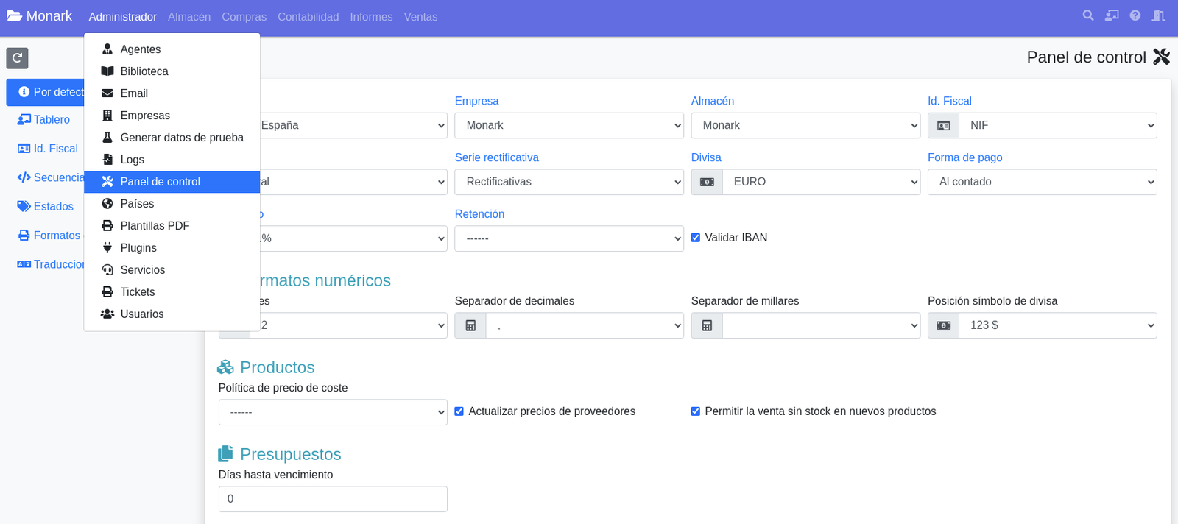Screen dimensions: 1178x524
Task: Click the Usuarios group icon in menu
Action: point(107,314)
